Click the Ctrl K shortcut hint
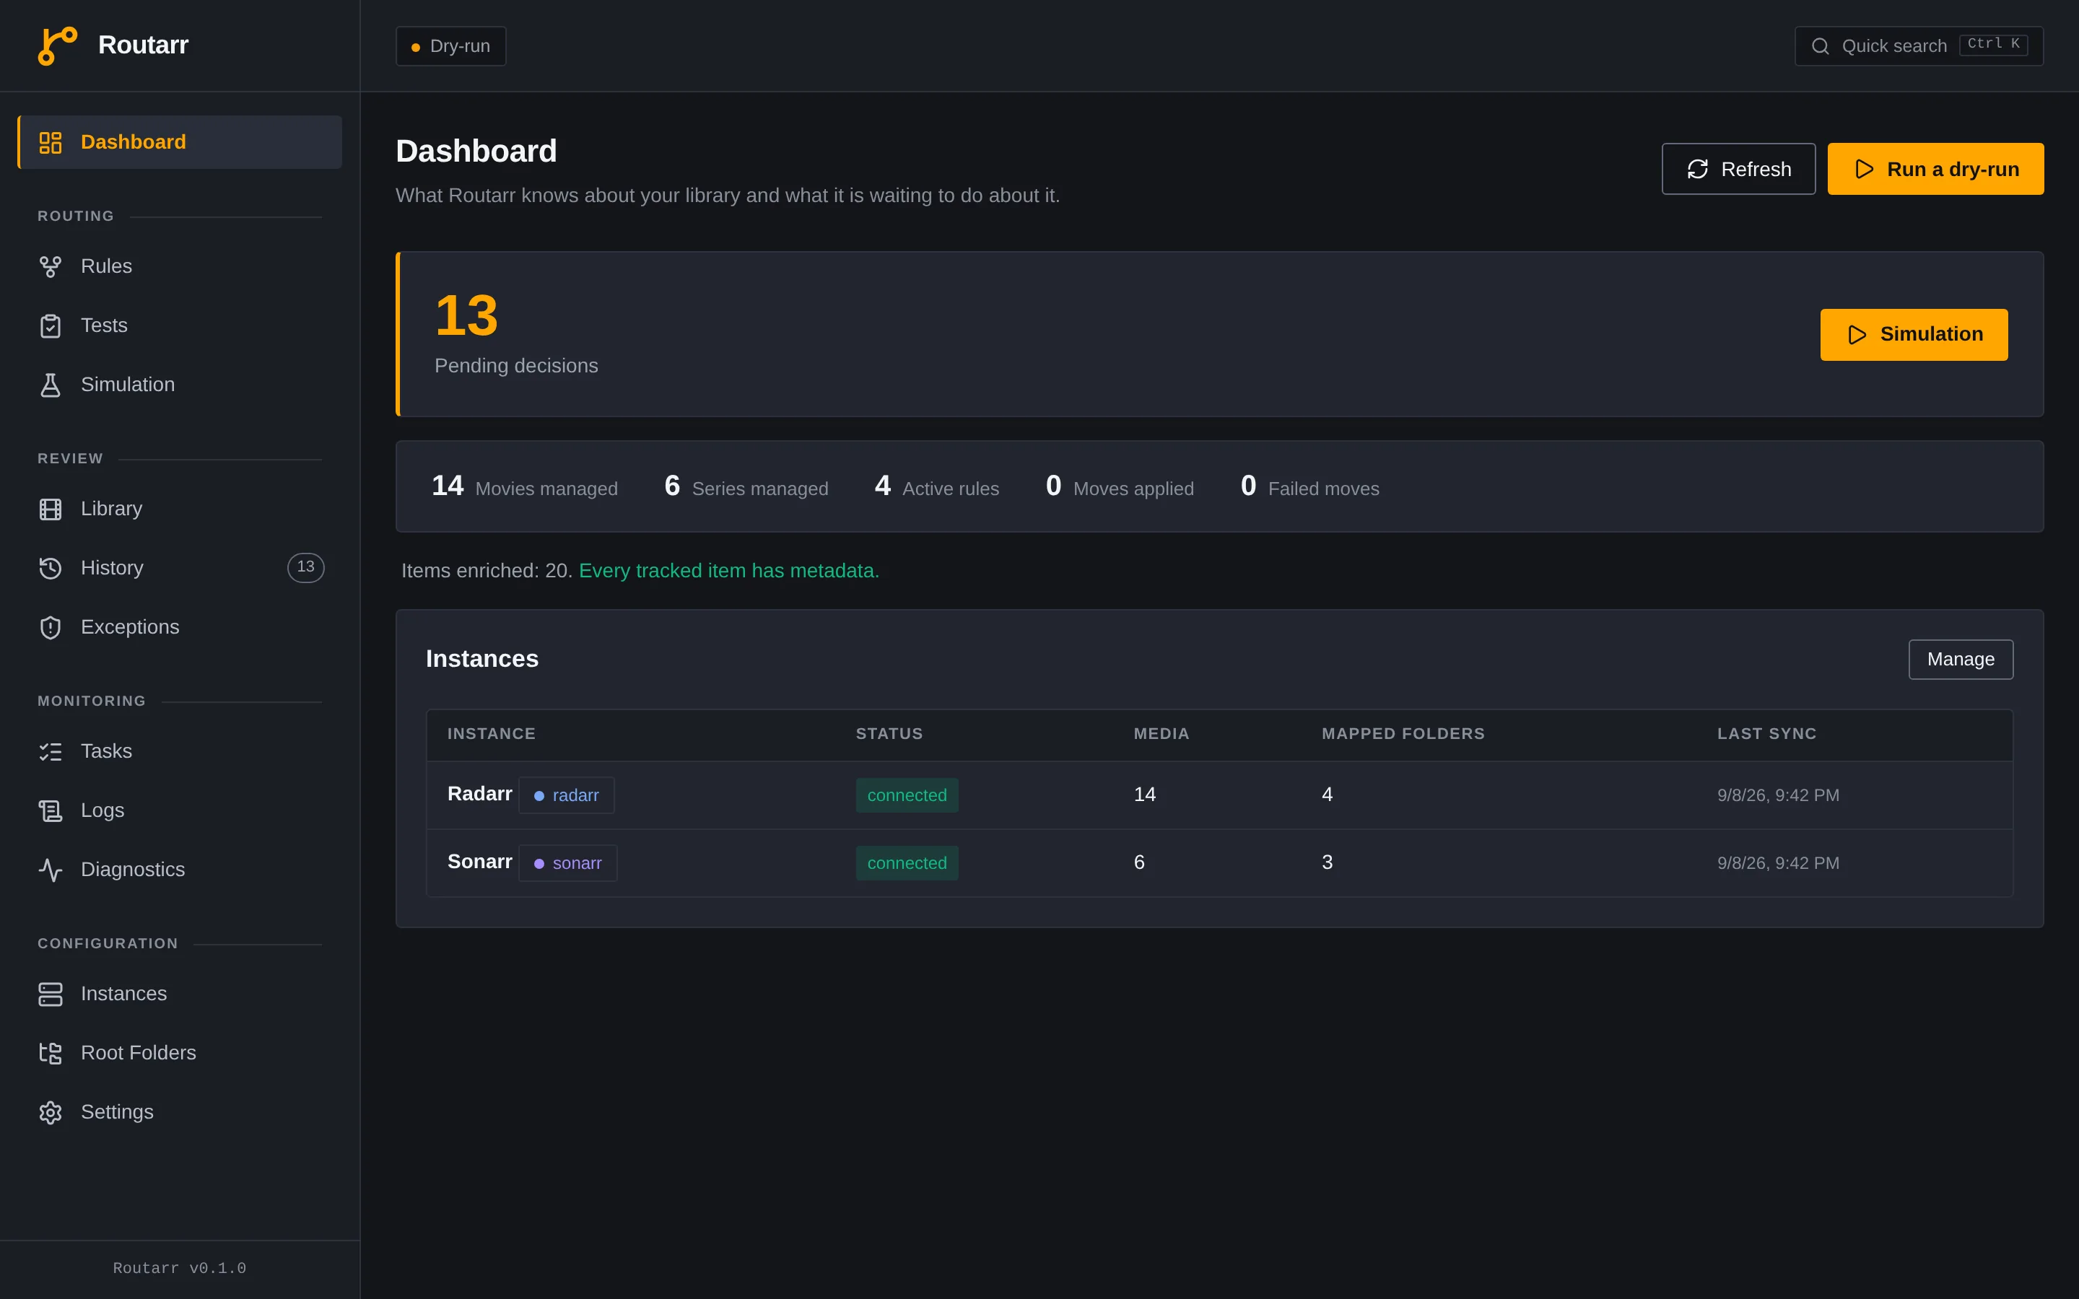 pos(1993,45)
